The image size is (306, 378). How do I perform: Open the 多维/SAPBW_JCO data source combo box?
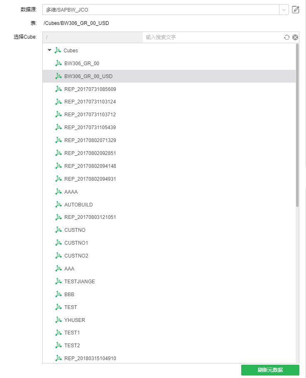(x=160, y=10)
